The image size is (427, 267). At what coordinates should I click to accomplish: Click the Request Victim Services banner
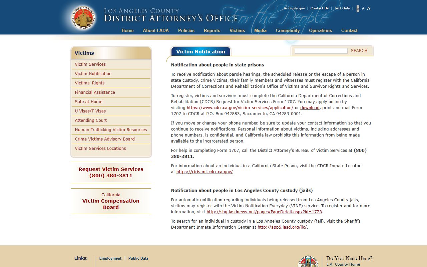111,172
